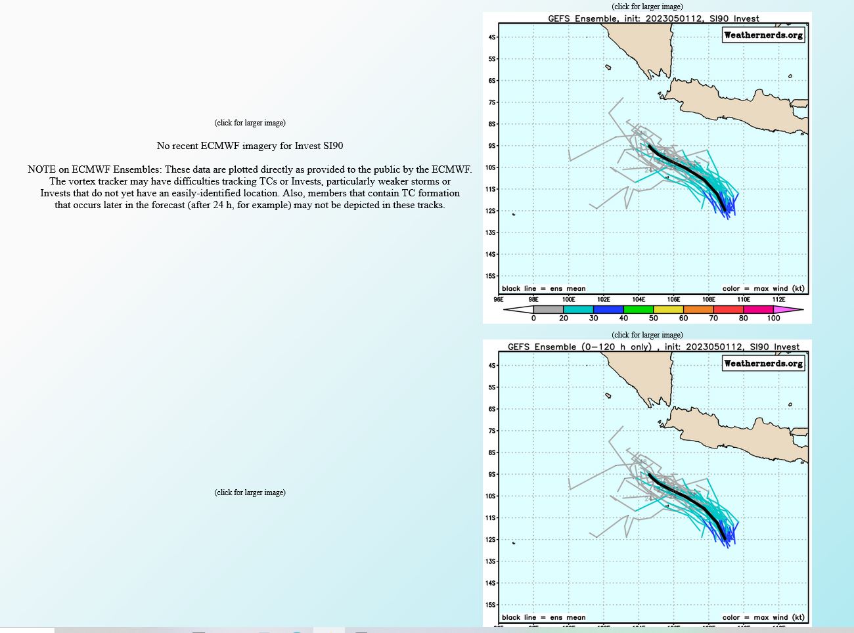Image resolution: width=854 pixels, height=633 pixels.
Task: Click larger image link above the ECMWF imagery notice
Action: click(x=250, y=123)
